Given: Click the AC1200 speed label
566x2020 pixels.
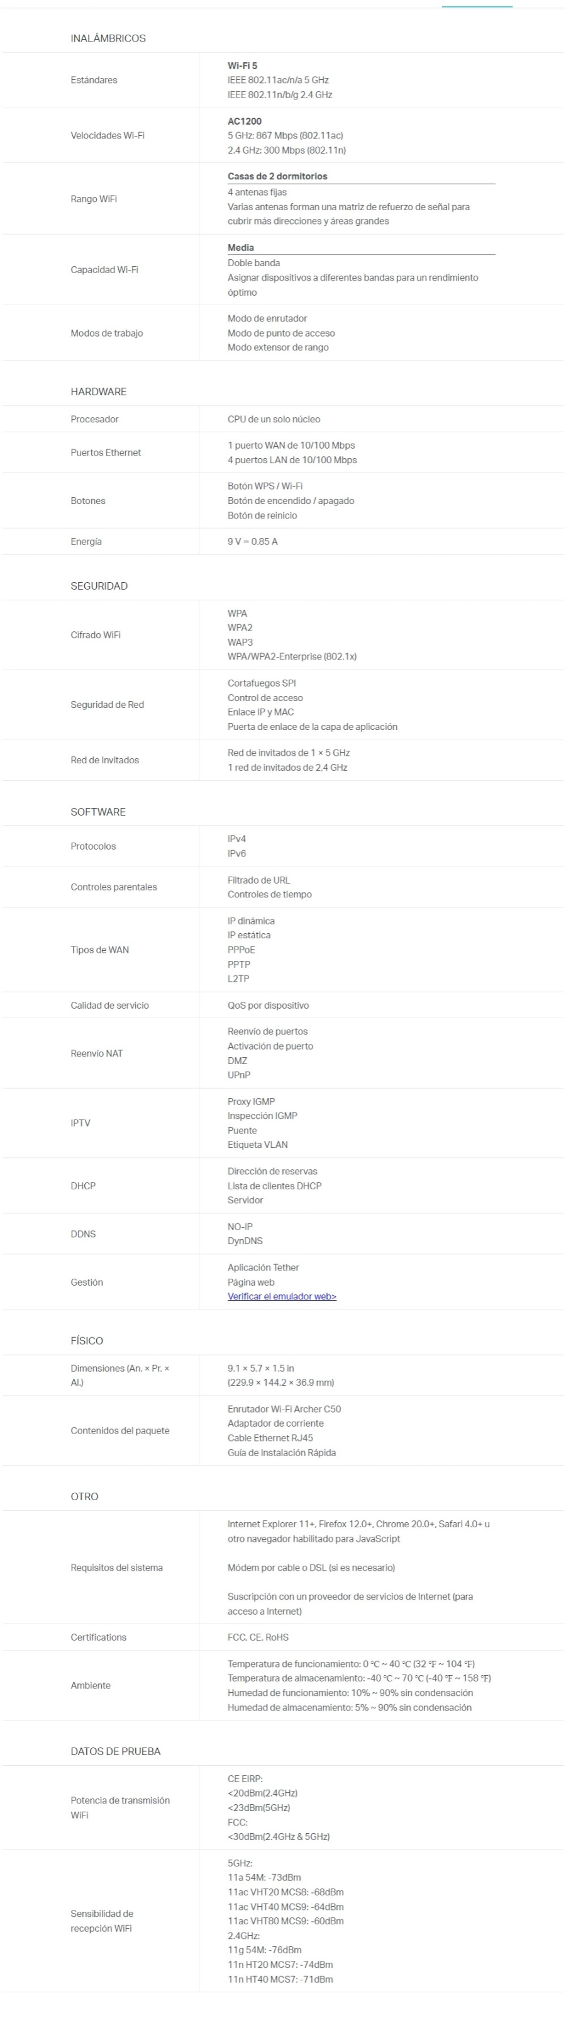Looking at the screenshot, I should pos(245,121).
